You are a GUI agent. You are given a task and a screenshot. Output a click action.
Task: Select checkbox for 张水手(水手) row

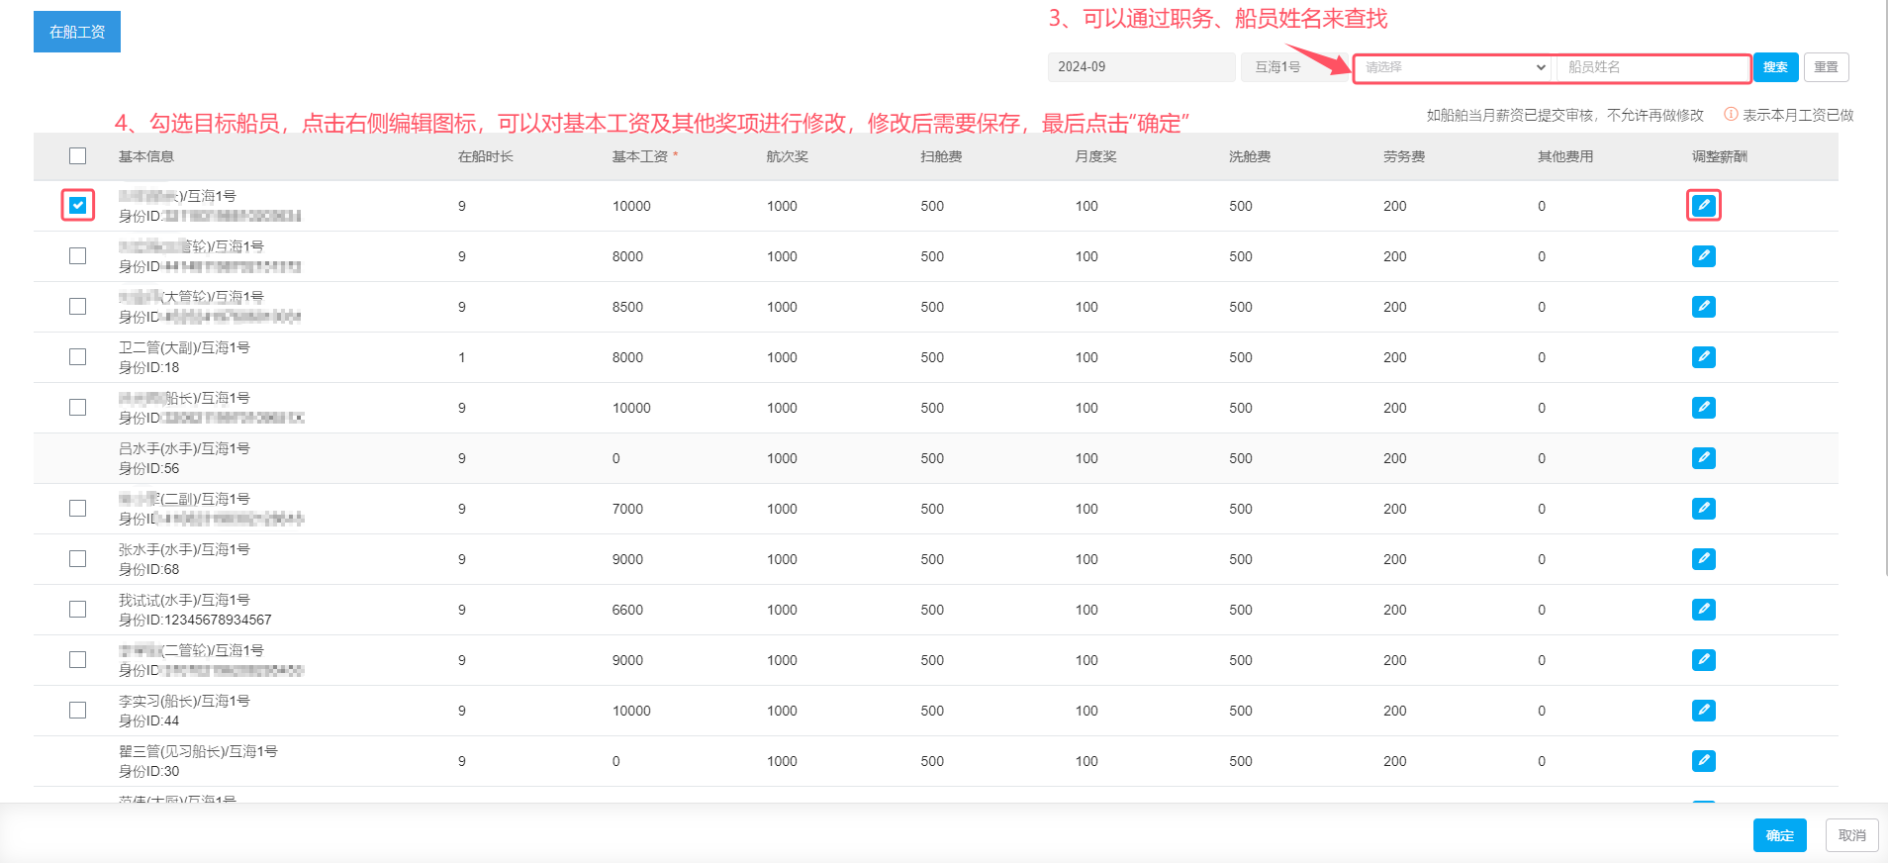click(x=77, y=559)
